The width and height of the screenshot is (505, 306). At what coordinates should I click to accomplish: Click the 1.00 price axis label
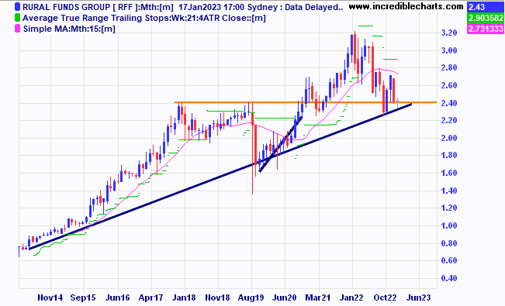pos(449,225)
